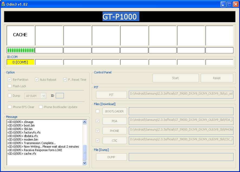Click the Odin3 app icon in title bar
Image resolution: width=240 pixels, height=172 pixels.
point(3,4)
